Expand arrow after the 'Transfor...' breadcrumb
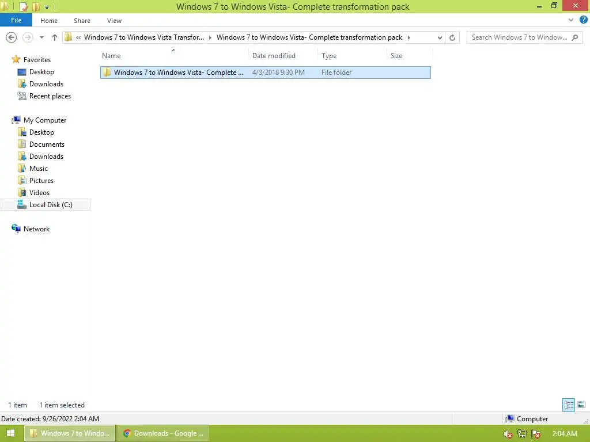The height and width of the screenshot is (442, 590). coord(210,37)
